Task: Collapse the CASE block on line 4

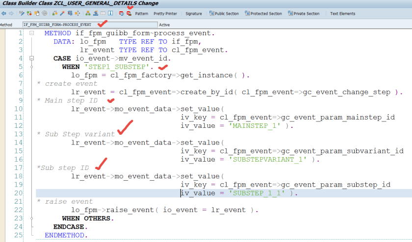Action: tap(31, 58)
